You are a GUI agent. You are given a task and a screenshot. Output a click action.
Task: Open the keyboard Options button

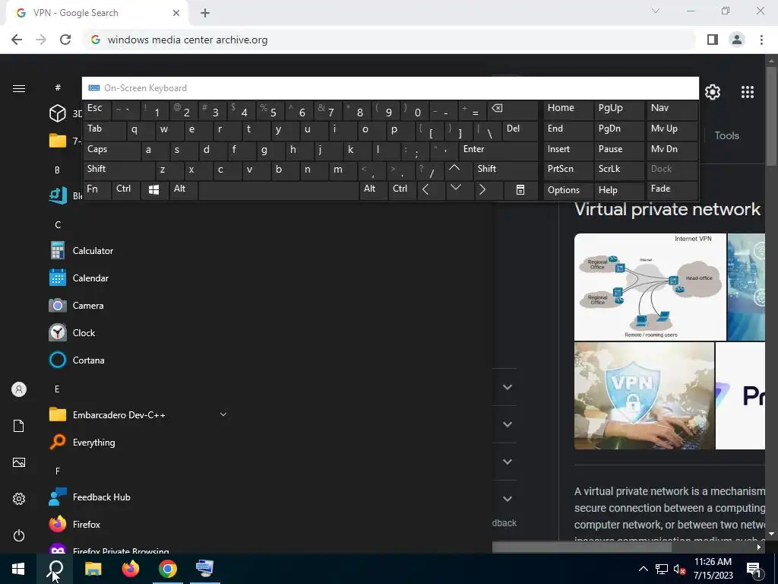point(567,189)
